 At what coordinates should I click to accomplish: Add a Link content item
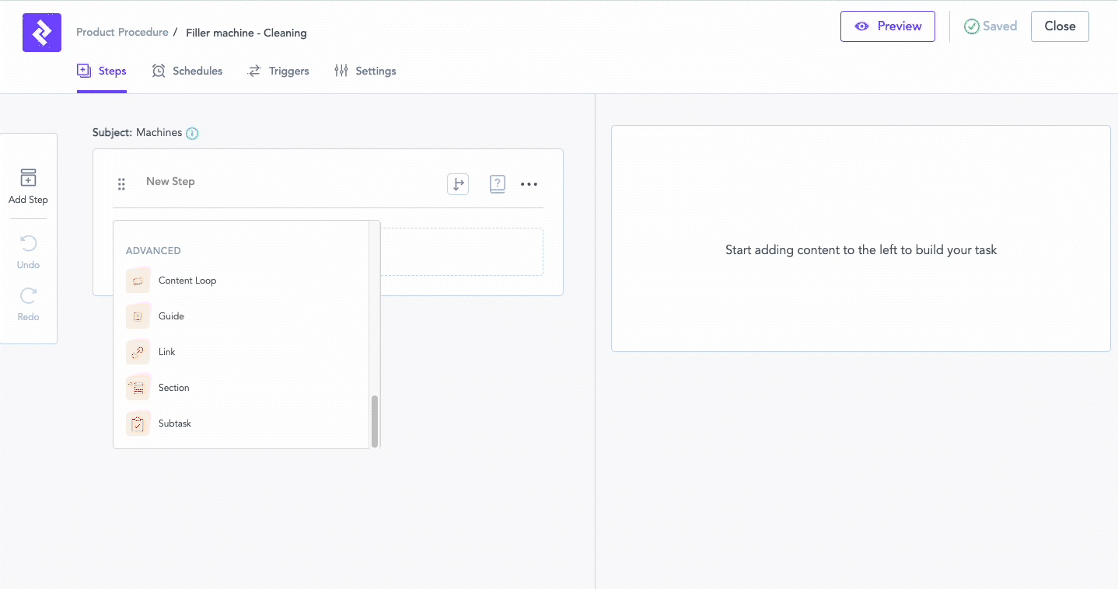coord(167,352)
